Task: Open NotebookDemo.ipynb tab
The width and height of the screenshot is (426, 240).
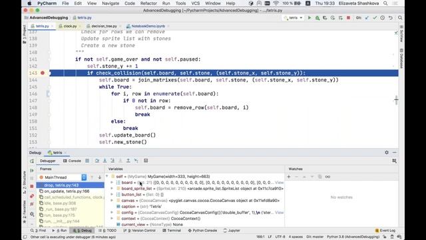Action: coord(148,26)
